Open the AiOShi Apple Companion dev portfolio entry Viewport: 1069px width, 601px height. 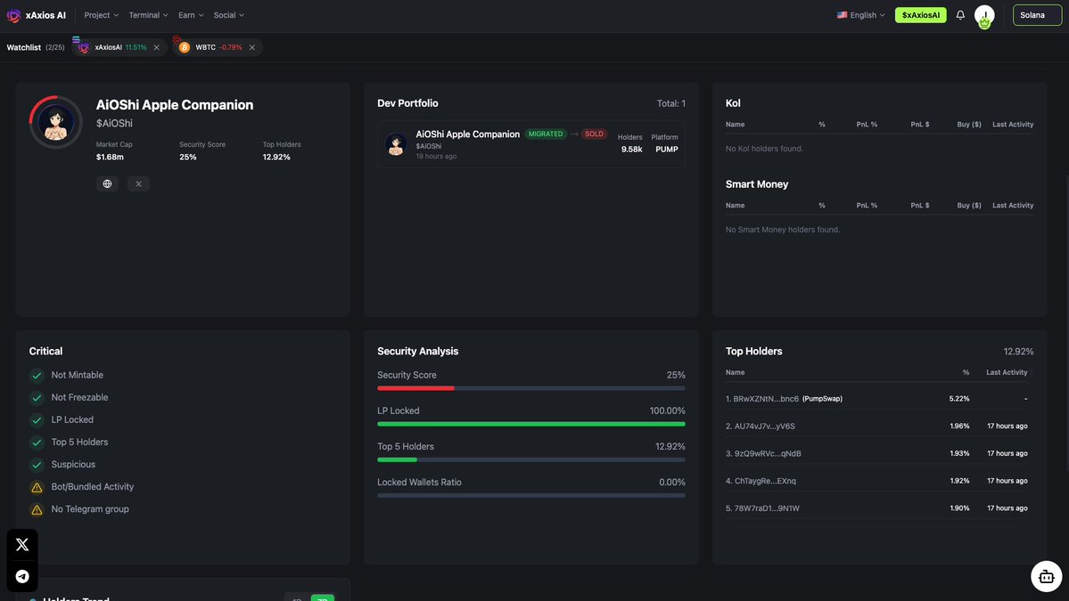[531, 144]
